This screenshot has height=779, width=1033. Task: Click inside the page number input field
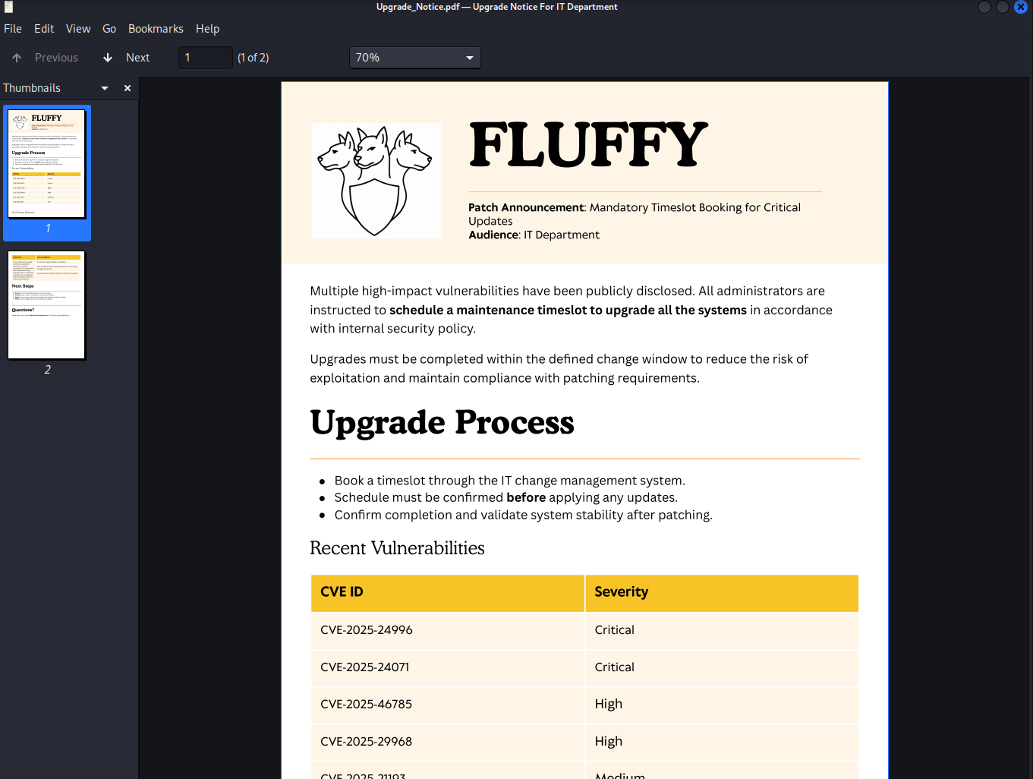[205, 57]
